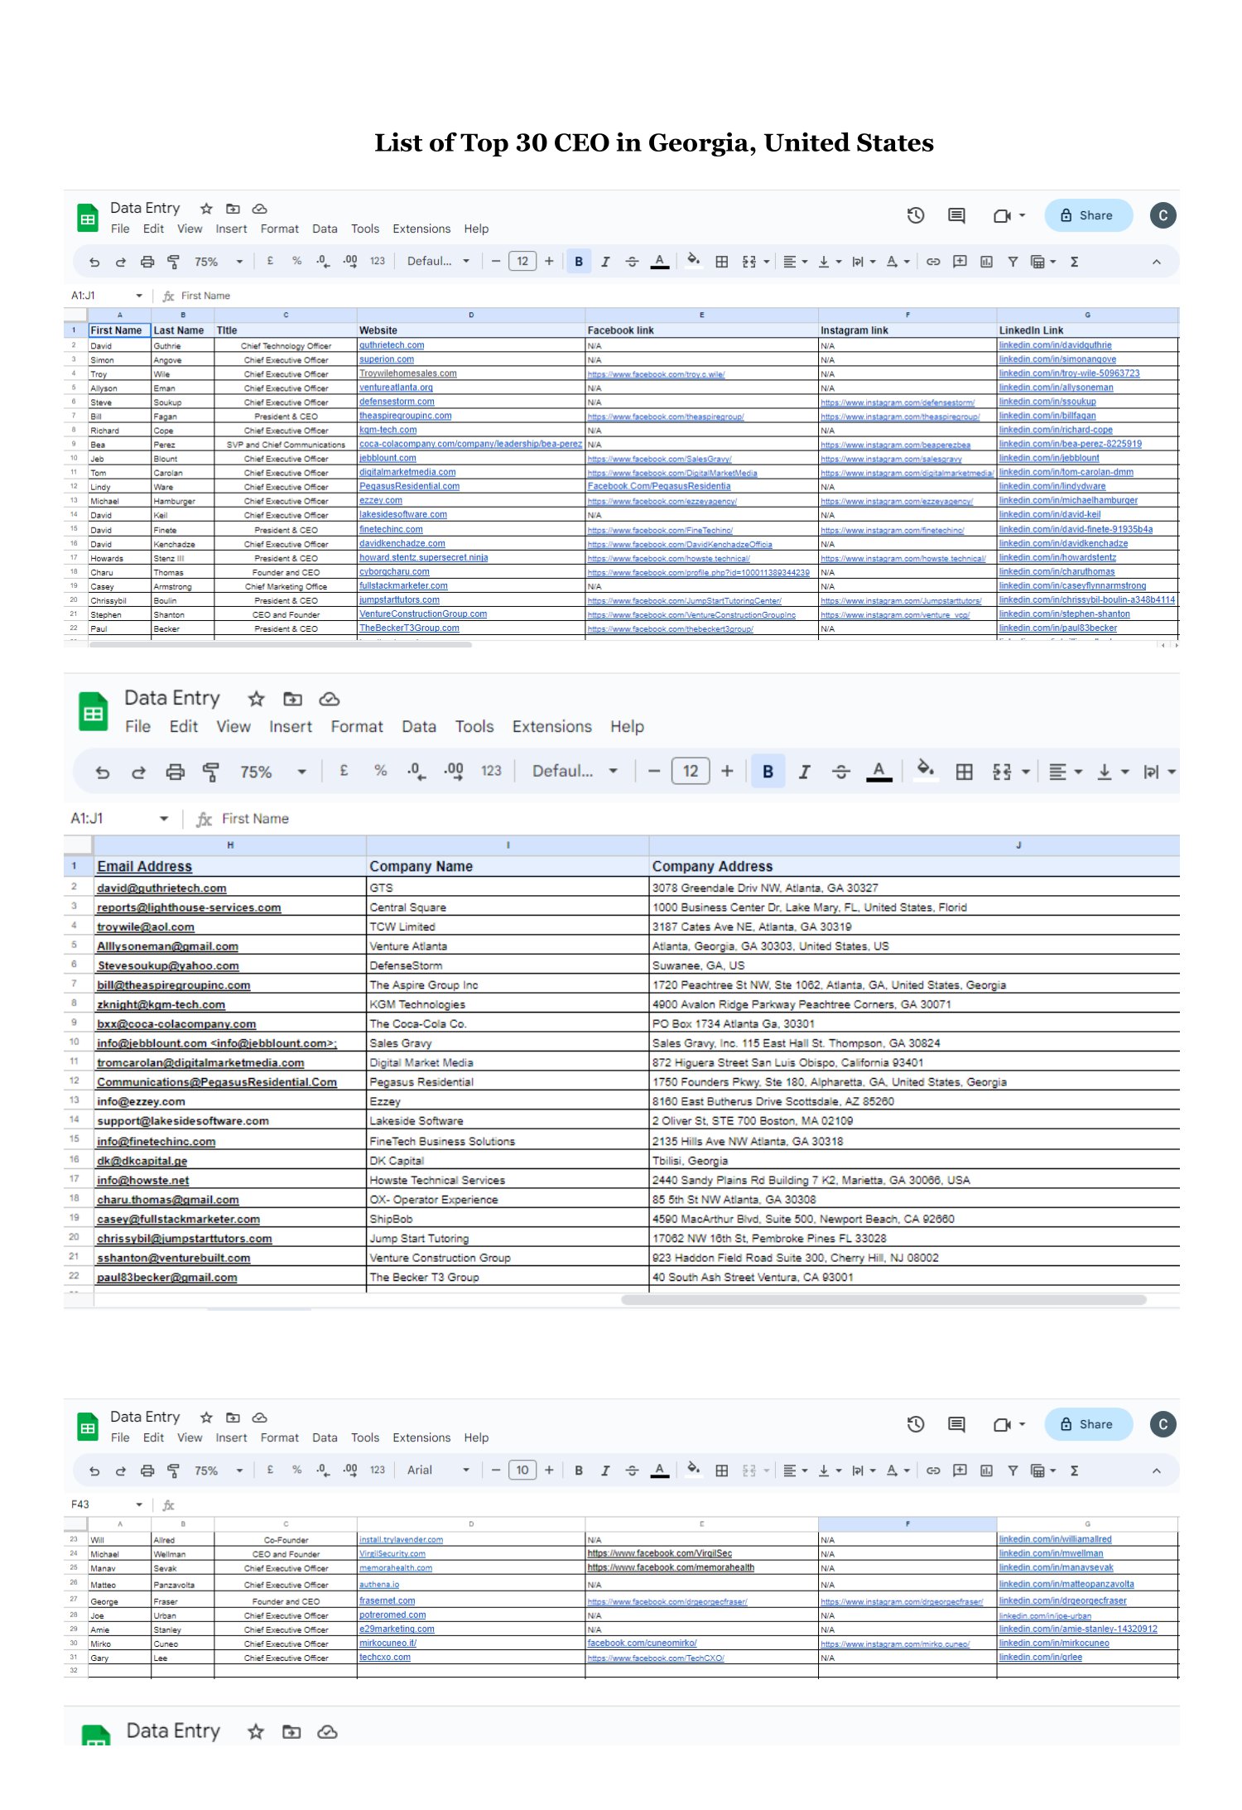The image size is (1242, 1810).
Task: Select the Email Address header cell
Action: (x=230, y=866)
